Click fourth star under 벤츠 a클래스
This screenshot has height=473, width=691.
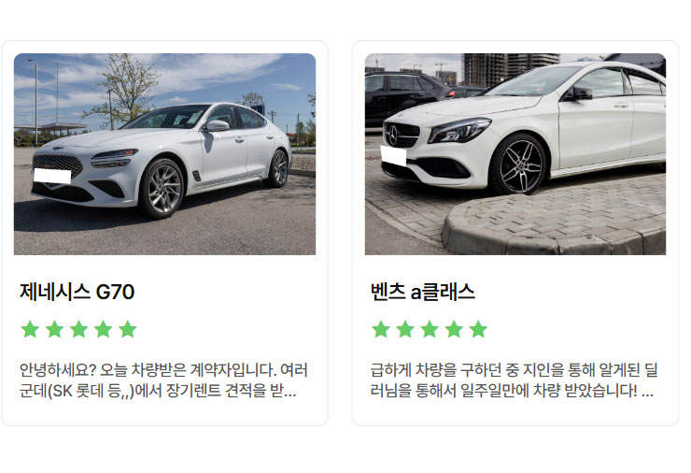pyautogui.click(x=454, y=329)
